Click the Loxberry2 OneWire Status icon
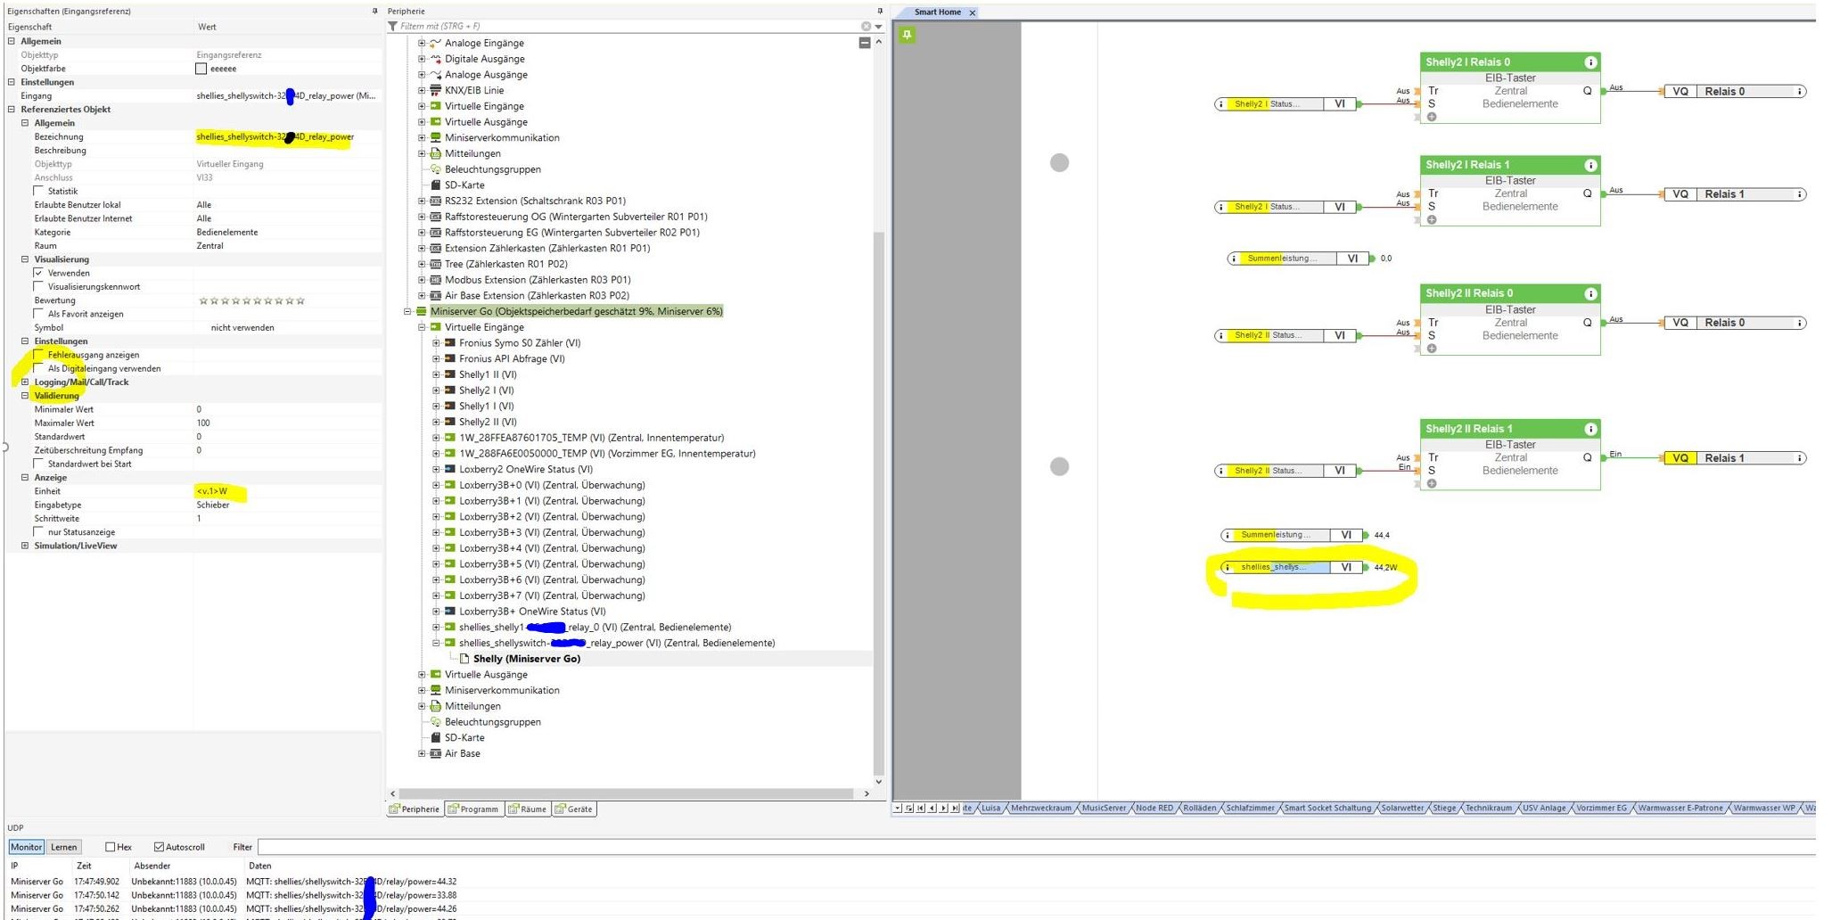The width and height of the screenshot is (1832, 920). click(449, 469)
